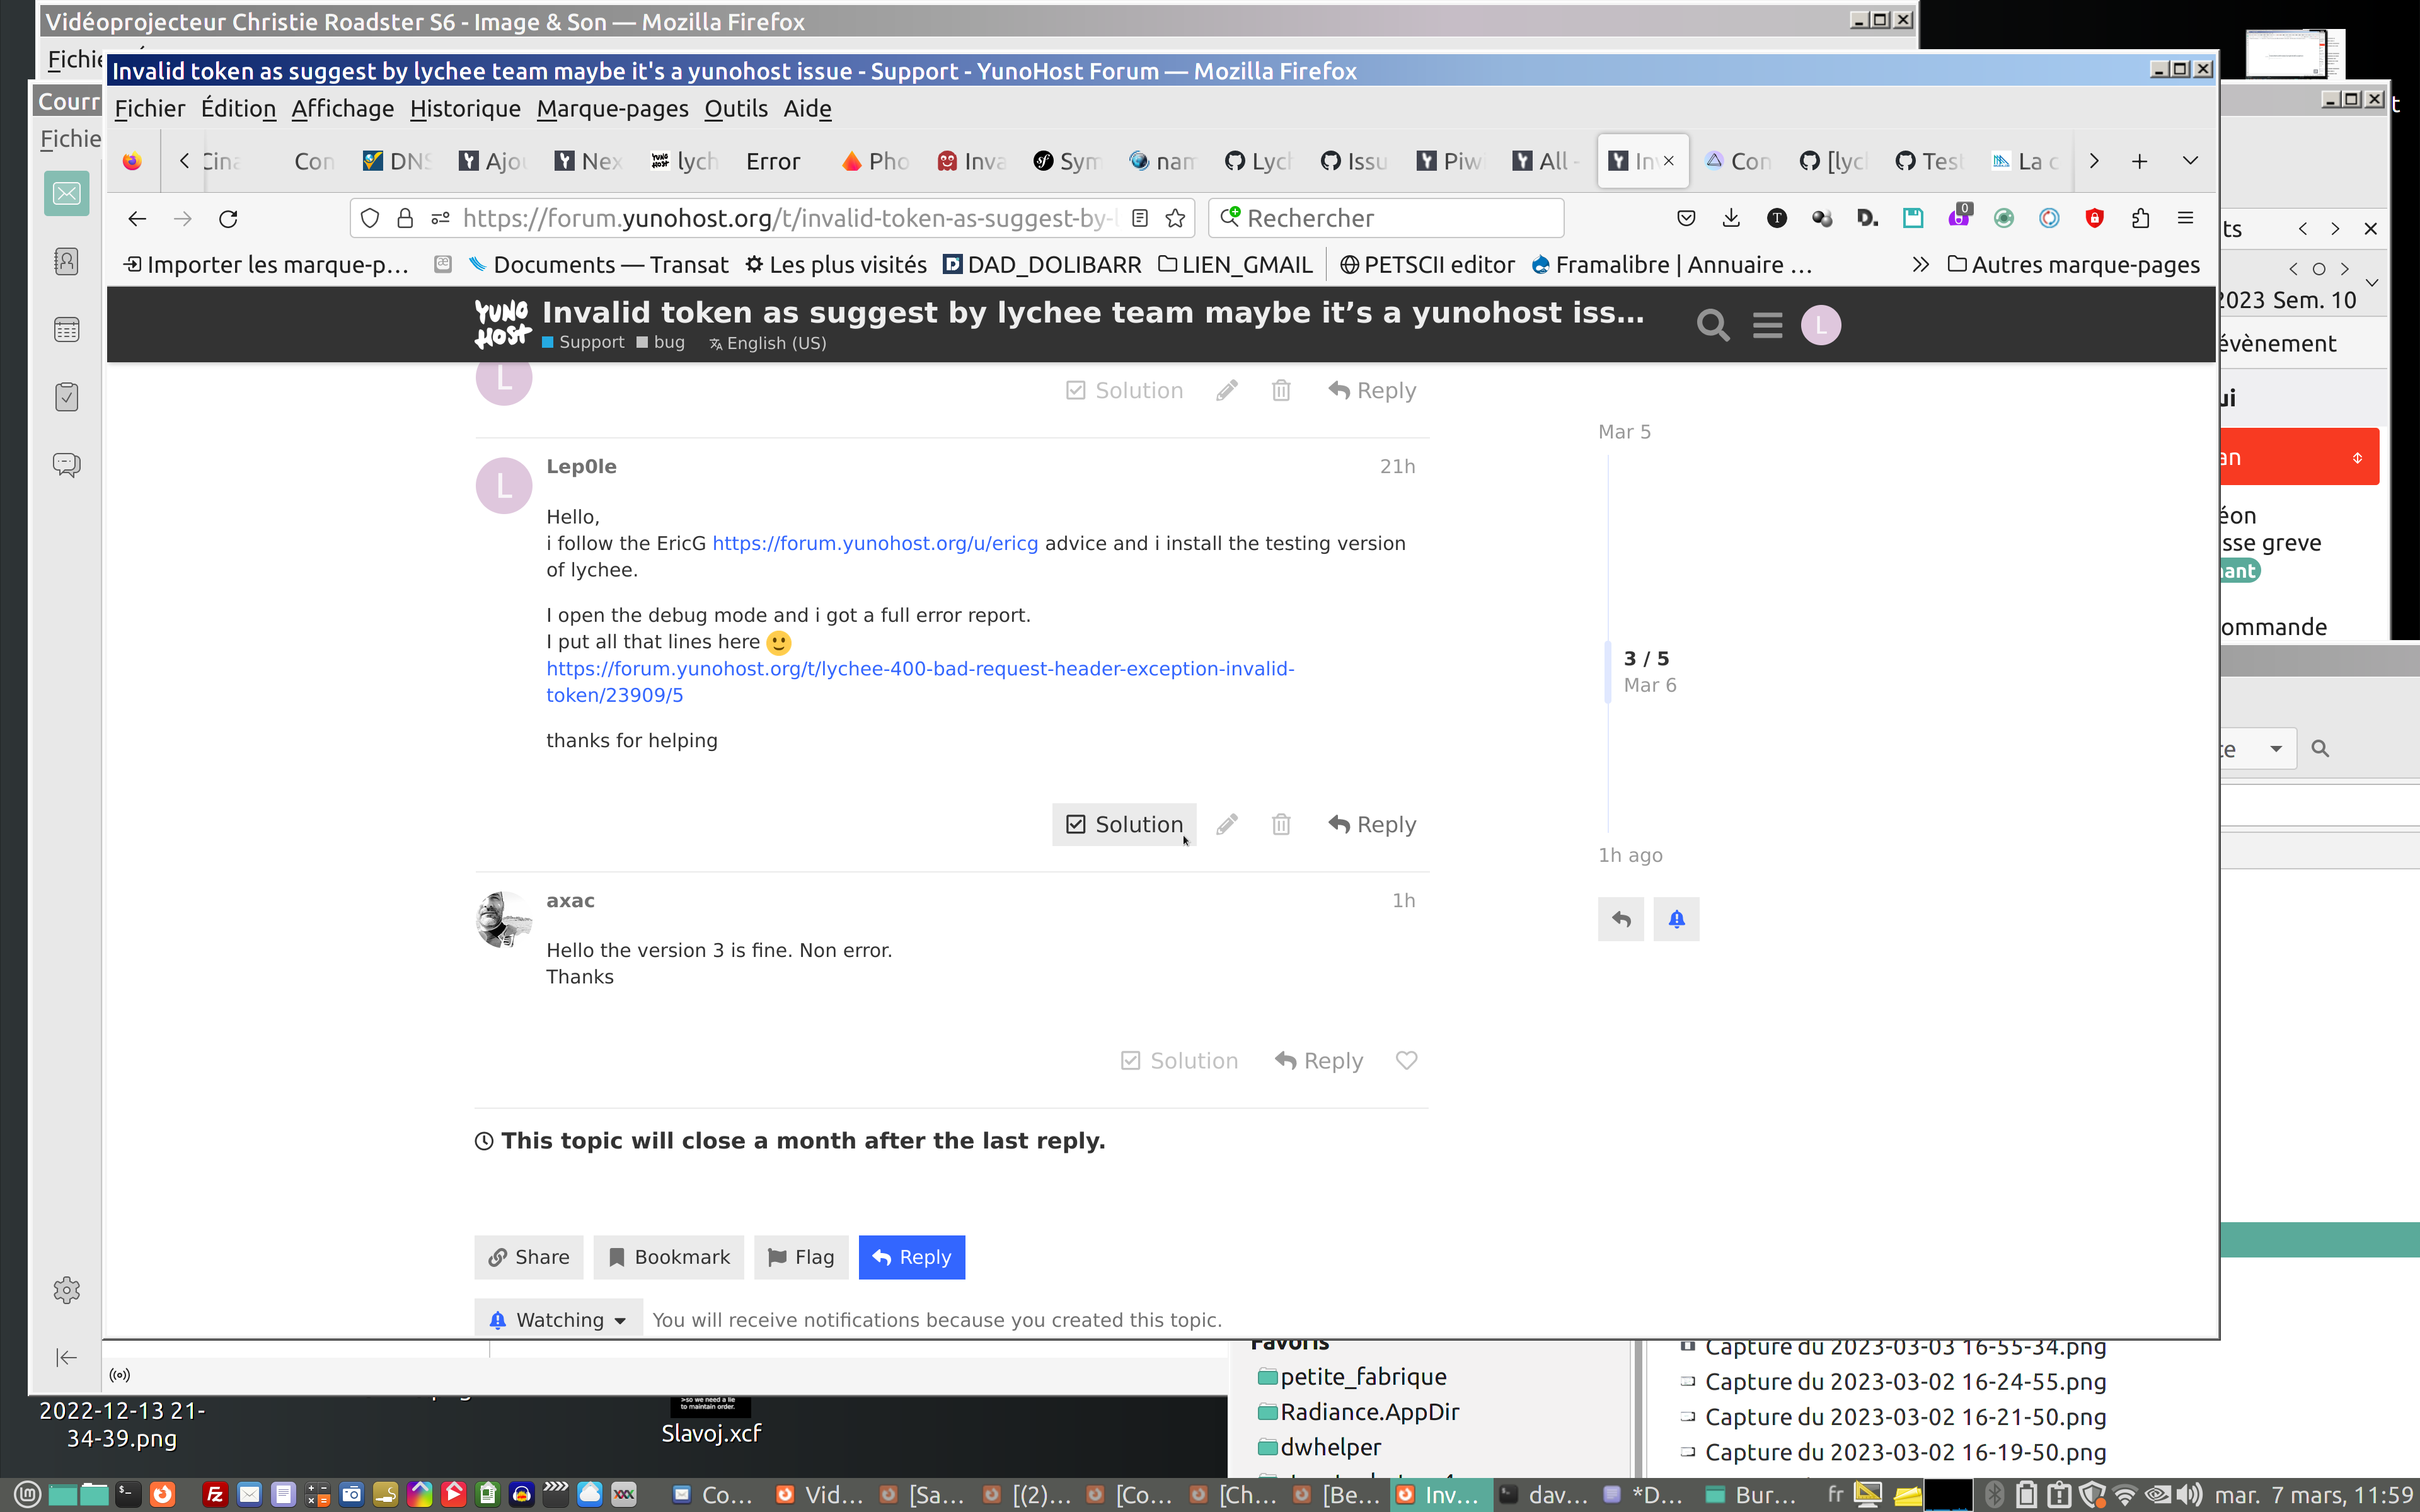Screen dimensions: 2420x1512
Task: Open the Firefox downloads arrow icon
Action: point(1731,218)
